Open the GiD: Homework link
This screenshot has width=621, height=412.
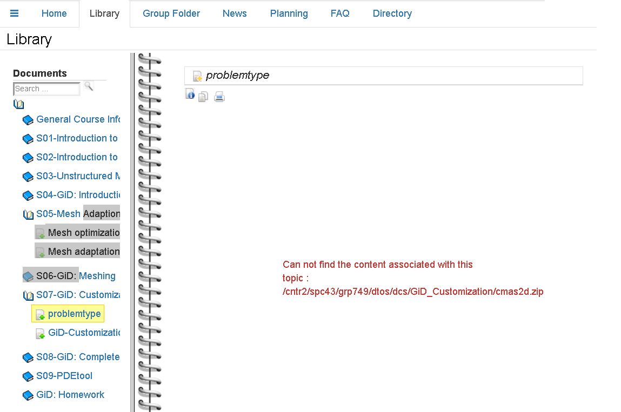pos(70,395)
